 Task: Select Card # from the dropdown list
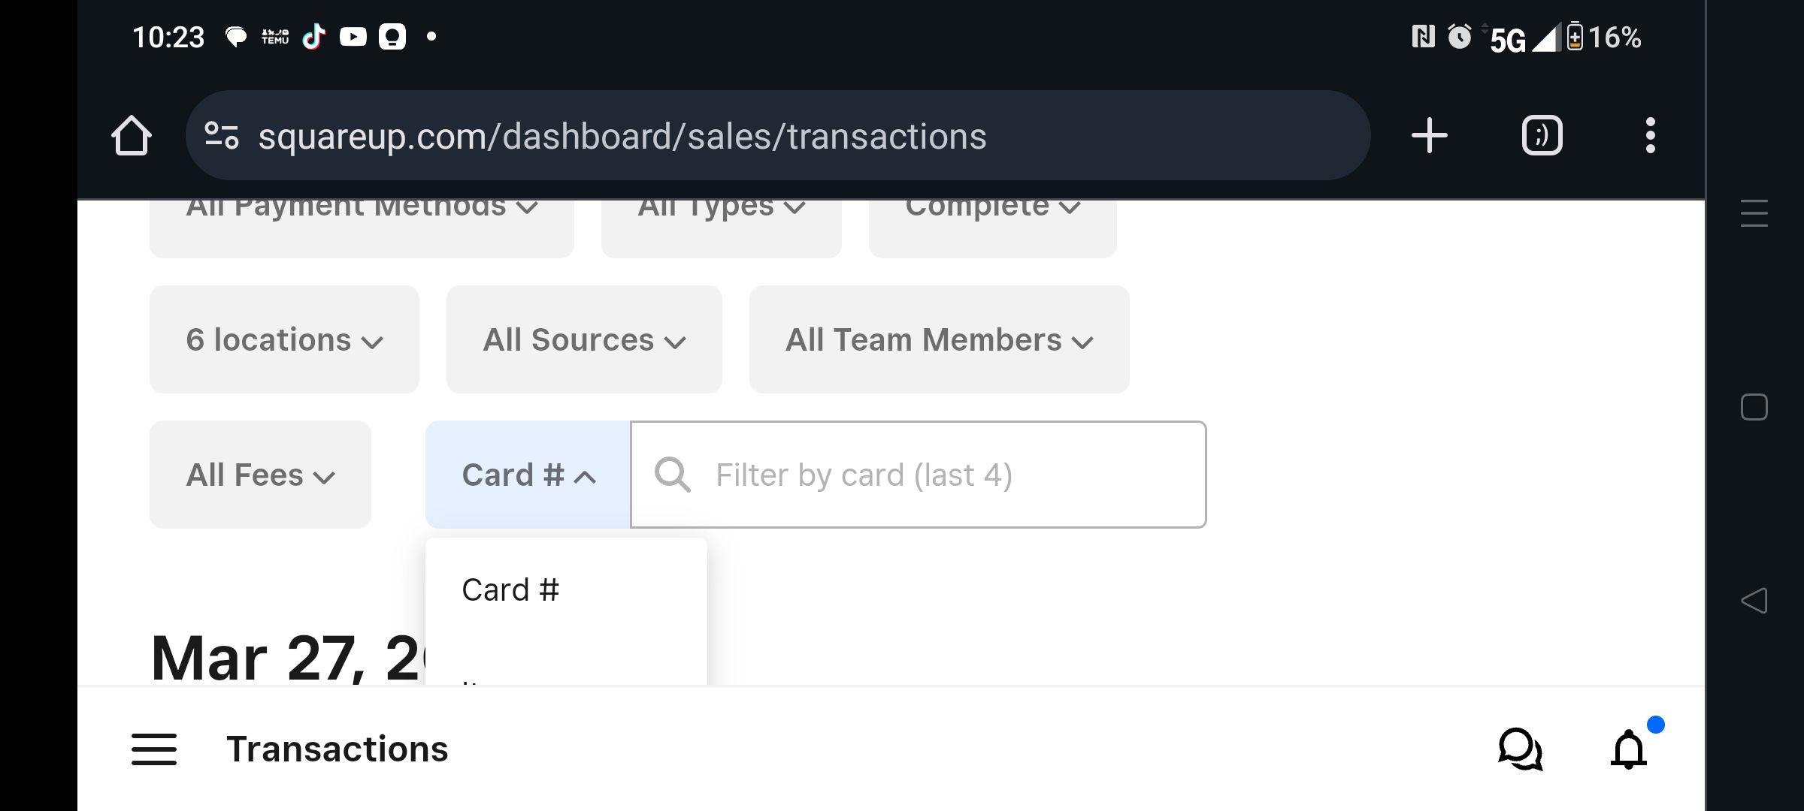(x=510, y=589)
